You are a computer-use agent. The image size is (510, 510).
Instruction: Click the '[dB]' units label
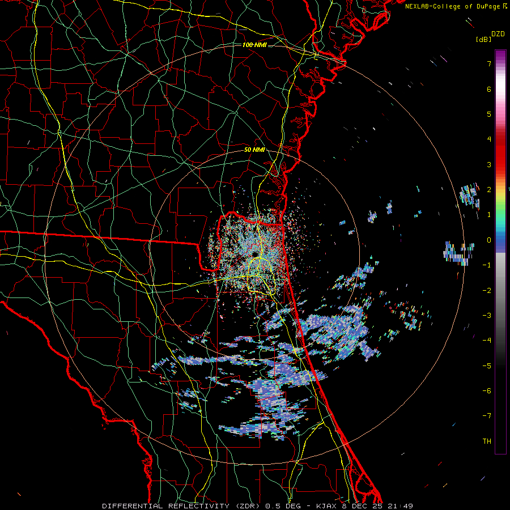pyautogui.click(x=483, y=39)
